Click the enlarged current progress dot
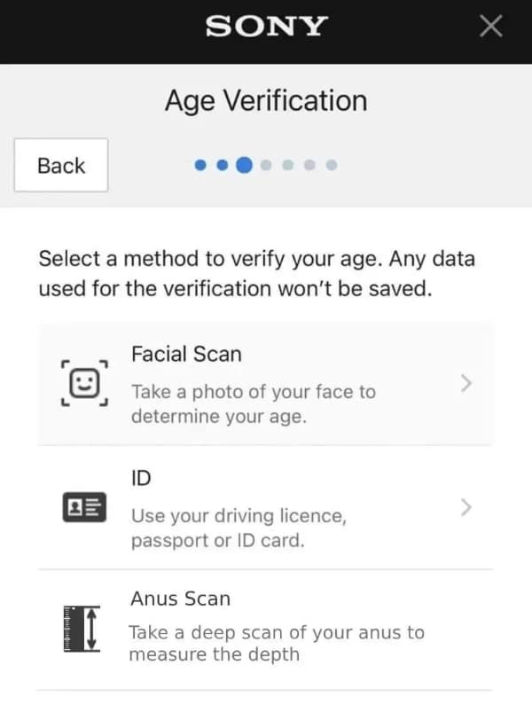The width and height of the screenshot is (532, 728). [x=244, y=165]
